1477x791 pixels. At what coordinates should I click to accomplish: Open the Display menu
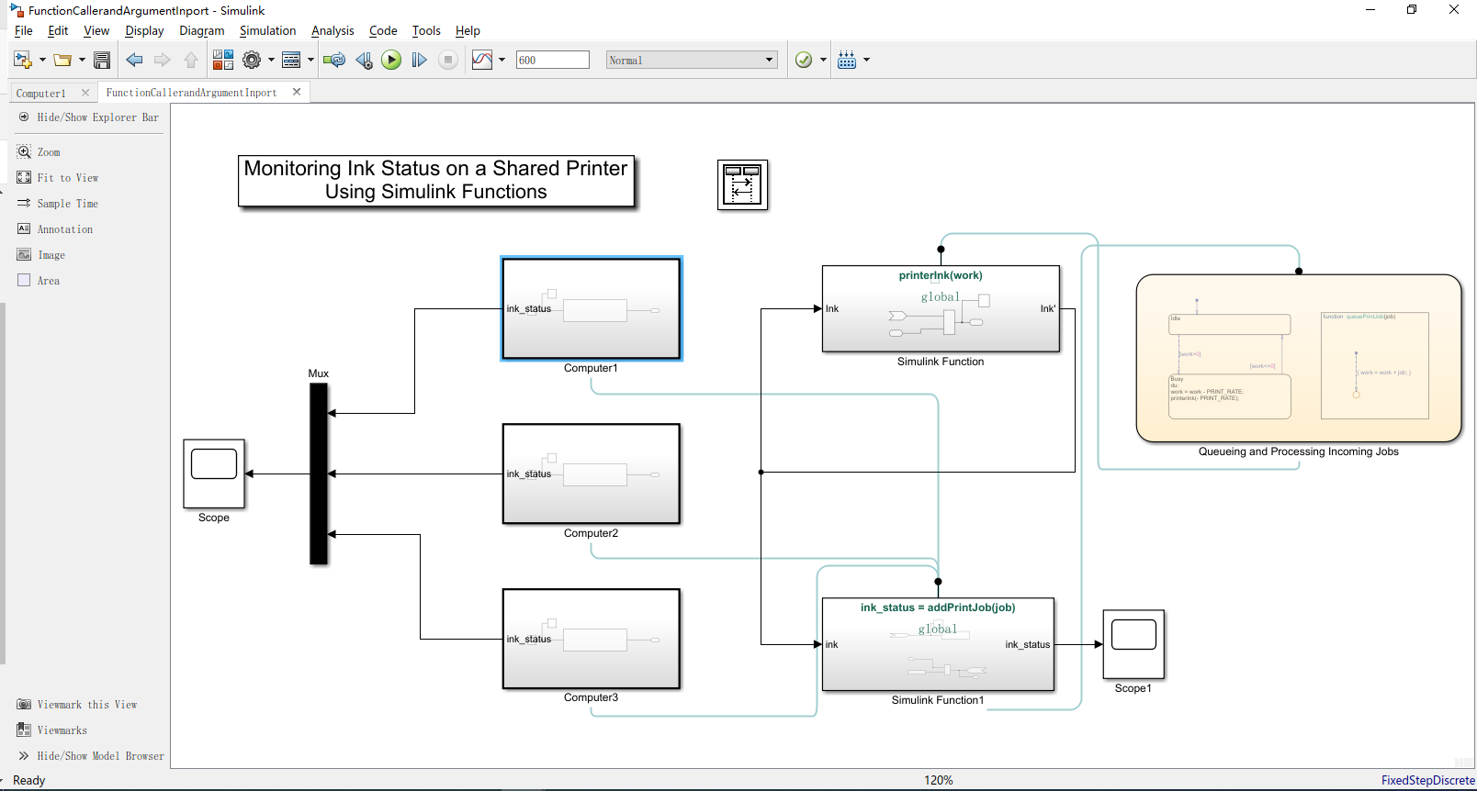(144, 31)
